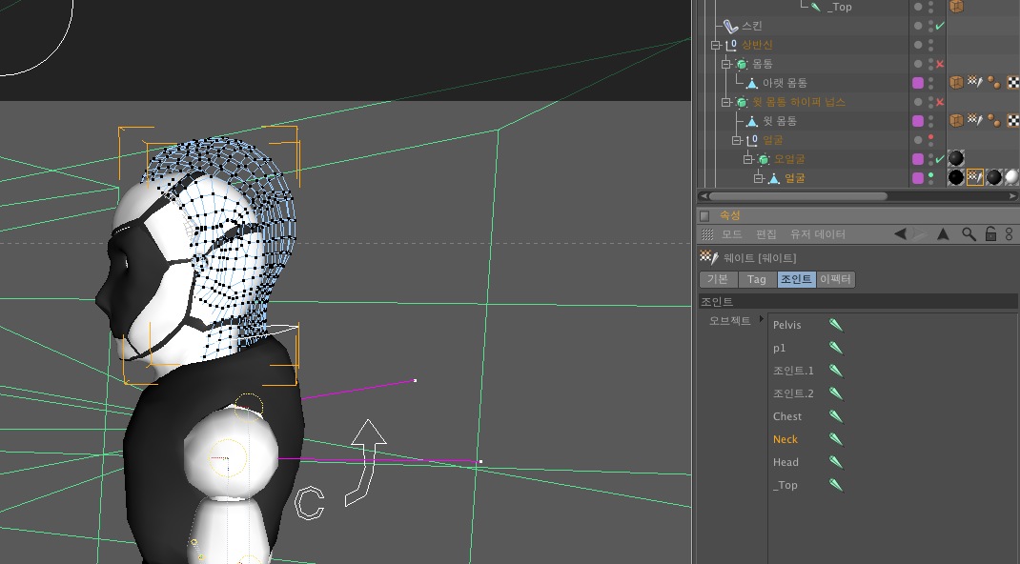Click the up arrow in attributes toolbar
The width and height of the screenshot is (1020, 564).
(943, 234)
